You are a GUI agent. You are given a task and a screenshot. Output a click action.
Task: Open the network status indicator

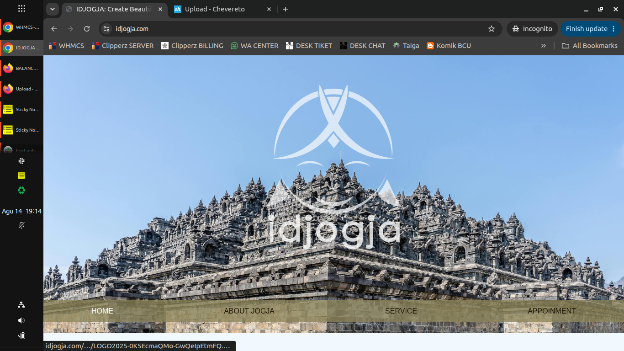click(21, 305)
